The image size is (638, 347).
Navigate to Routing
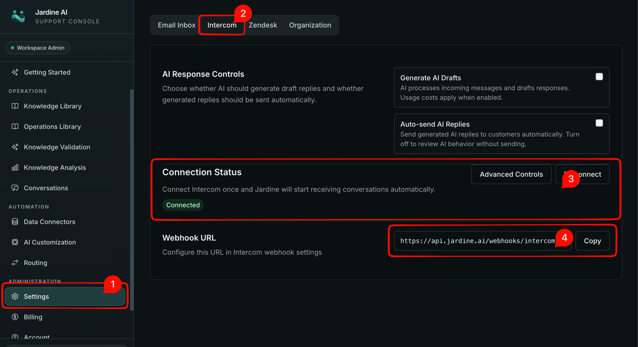pyautogui.click(x=65, y=263)
